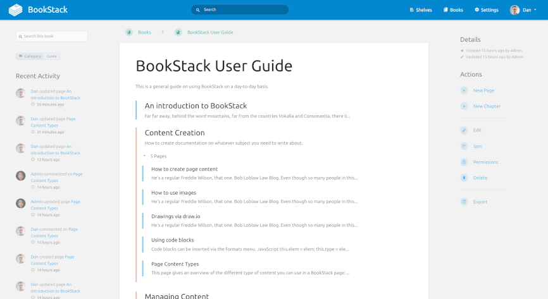Open book Permissions
The height and width of the screenshot is (299, 548).
pyautogui.click(x=485, y=162)
